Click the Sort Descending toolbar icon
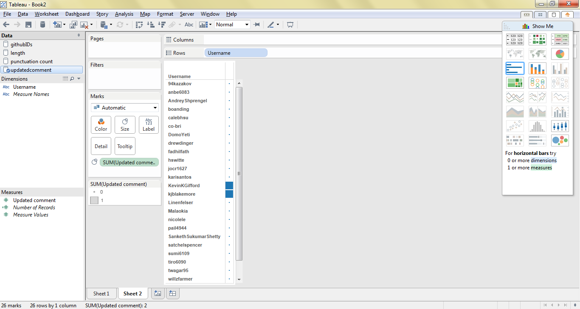Image resolution: width=580 pixels, height=309 pixels. 162,25
